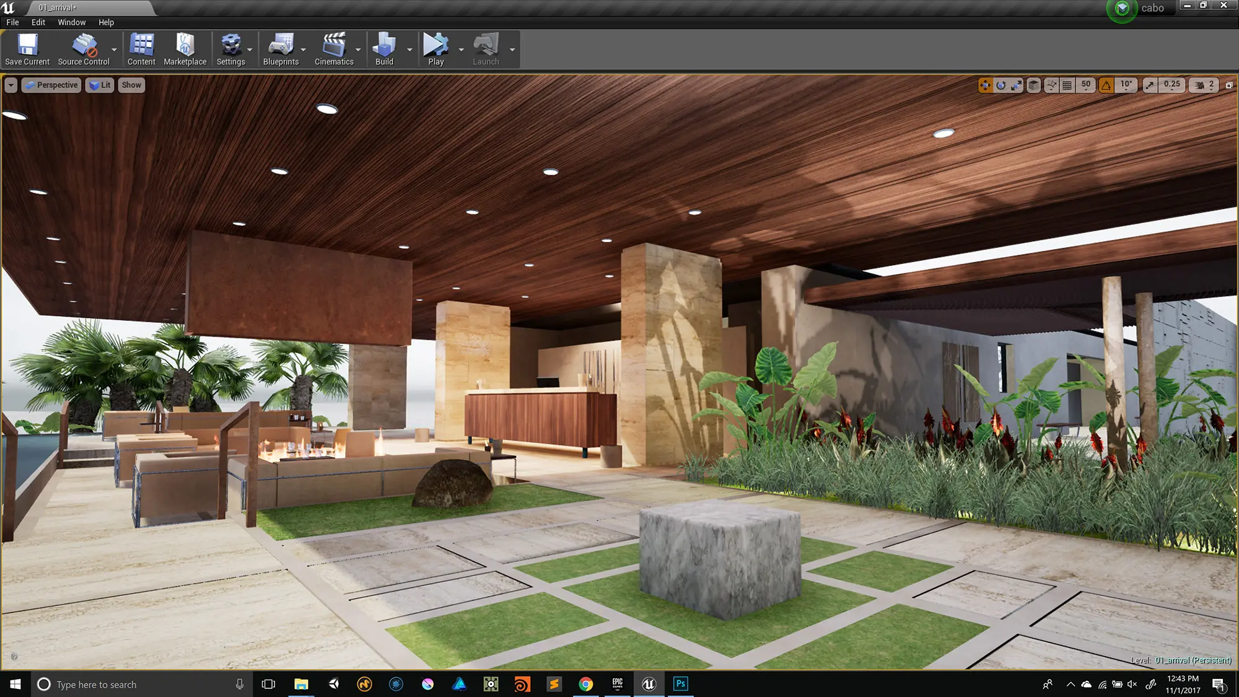Screen dimensions: 1239x697
Task: Click the green tutorials icon next to cabo
Action: tap(1122, 9)
